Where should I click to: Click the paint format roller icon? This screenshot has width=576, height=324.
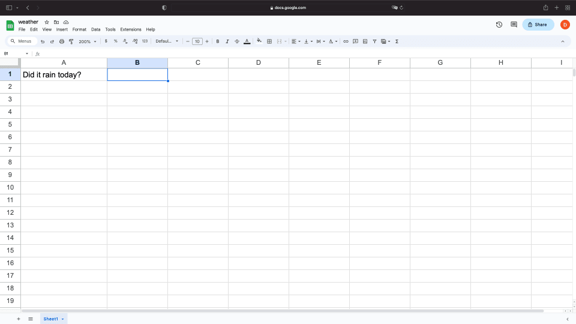(x=71, y=41)
